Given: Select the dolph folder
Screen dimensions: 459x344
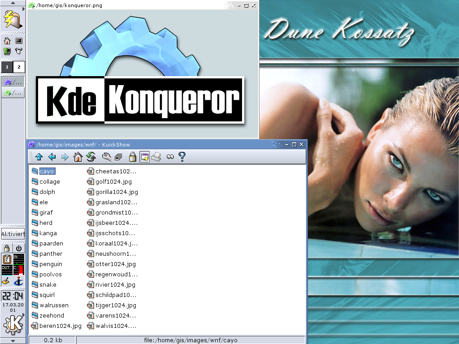Looking at the screenshot, I should [43, 192].
